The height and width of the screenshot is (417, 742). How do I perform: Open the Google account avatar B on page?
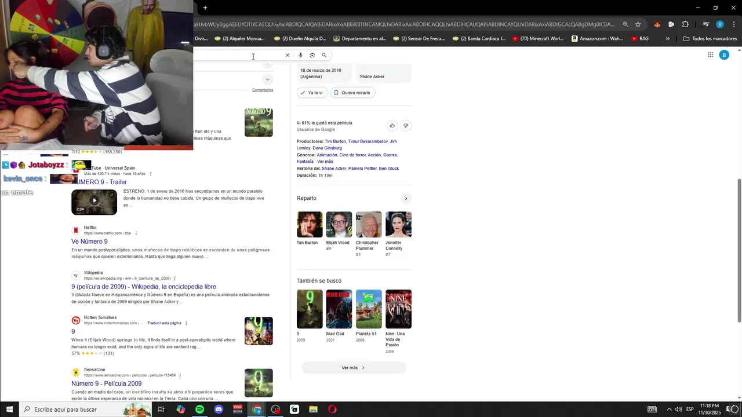click(x=724, y=55)
